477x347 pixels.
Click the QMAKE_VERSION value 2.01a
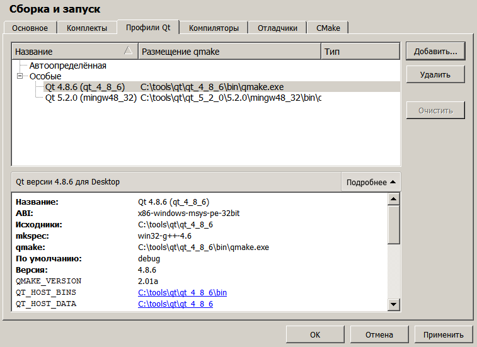tap(148, 281)
